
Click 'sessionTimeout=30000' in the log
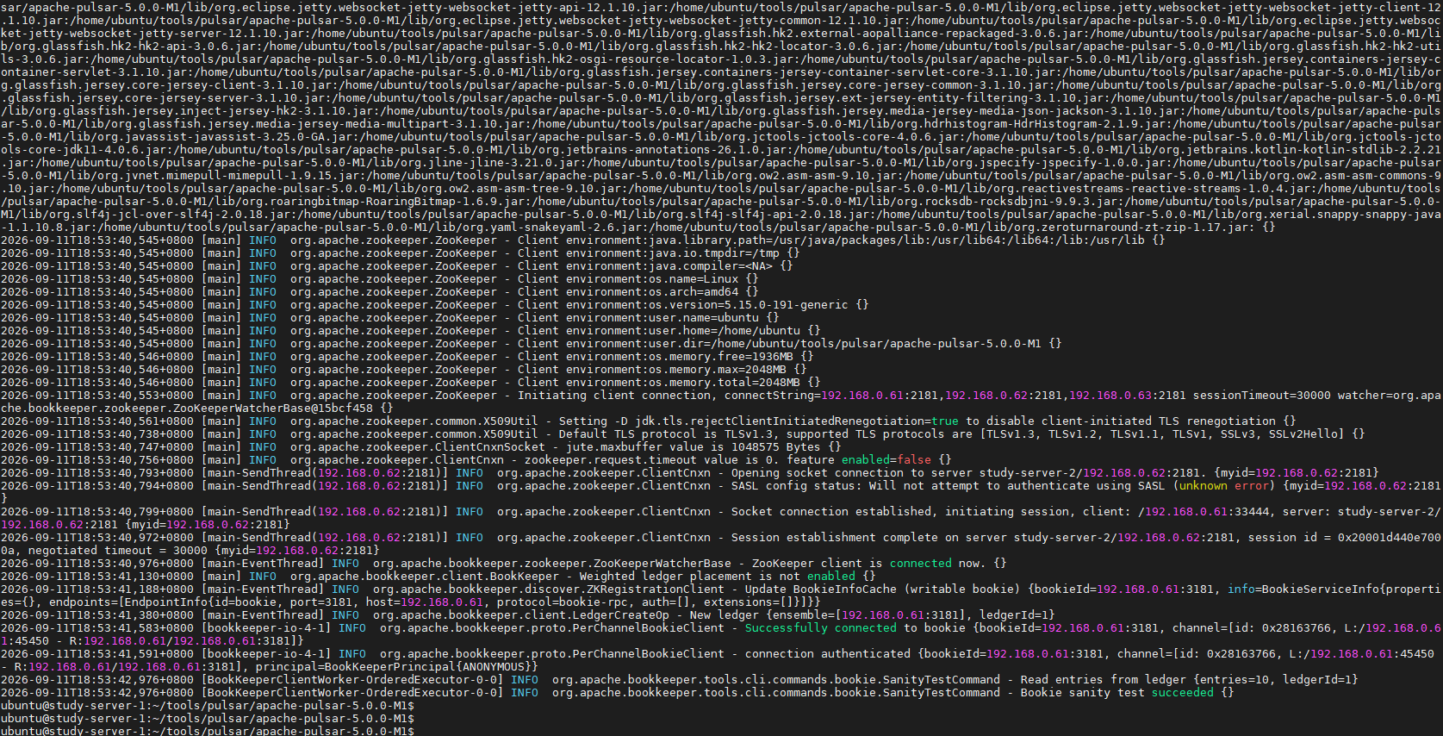coord(1262,396)
